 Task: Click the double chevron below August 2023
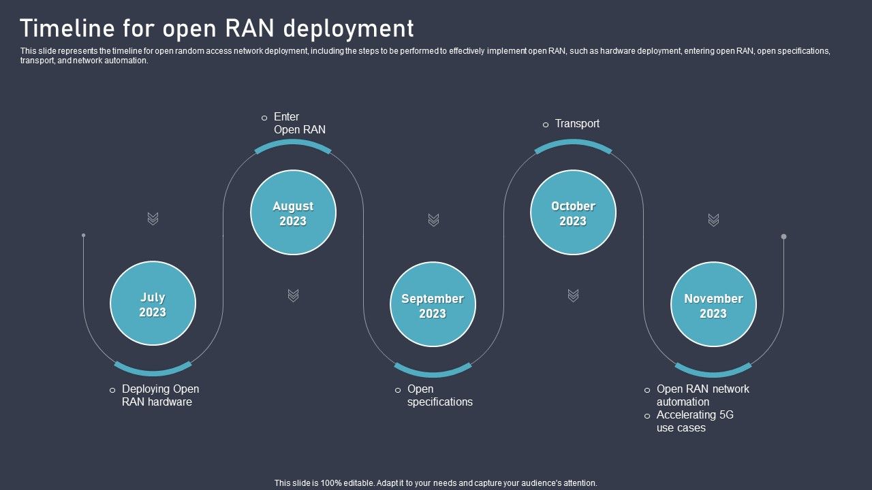[x=293, y=295]
